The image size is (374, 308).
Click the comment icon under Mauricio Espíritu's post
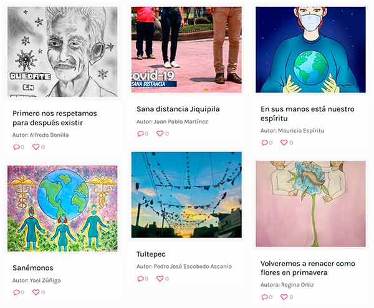[264, 142]
